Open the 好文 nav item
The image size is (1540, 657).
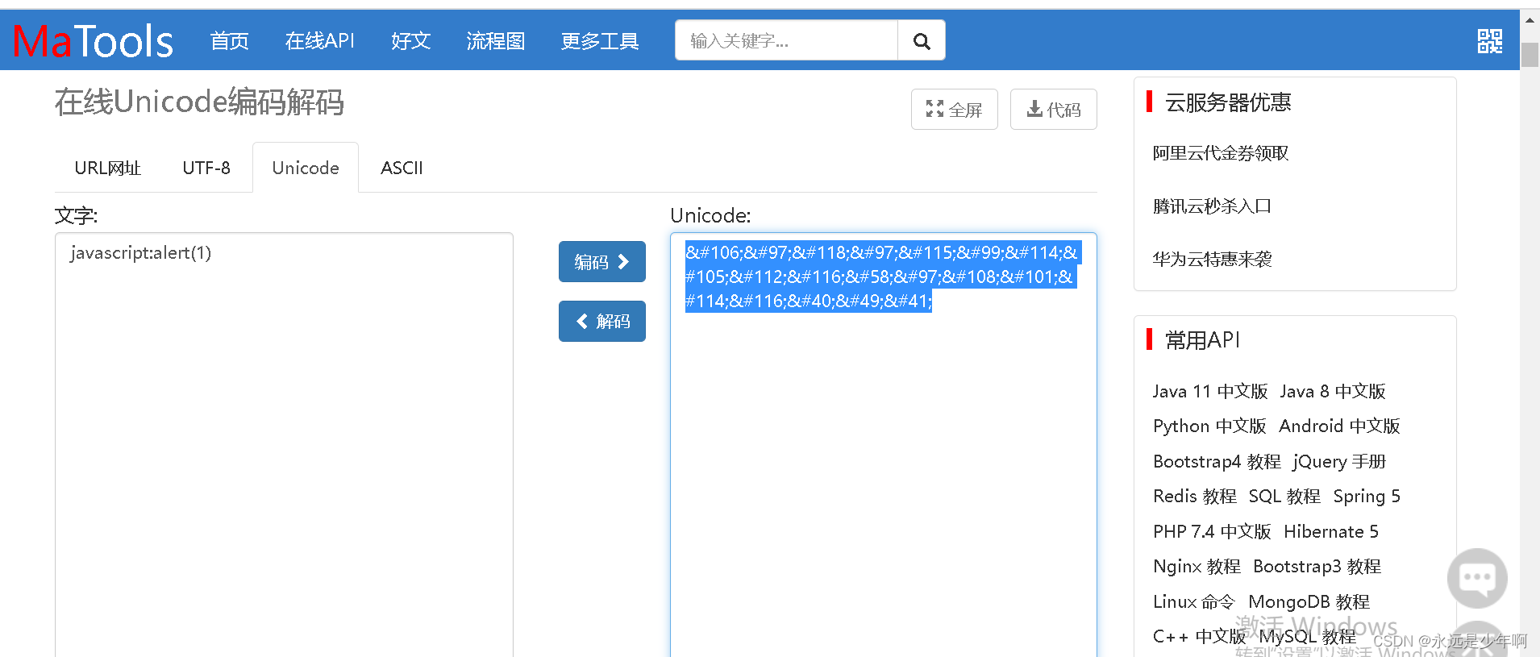[x=411, y=41]
